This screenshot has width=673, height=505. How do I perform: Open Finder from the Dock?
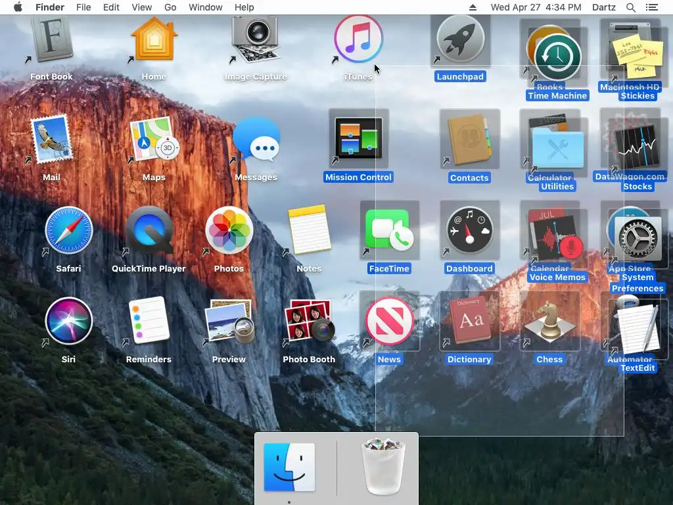289,468
